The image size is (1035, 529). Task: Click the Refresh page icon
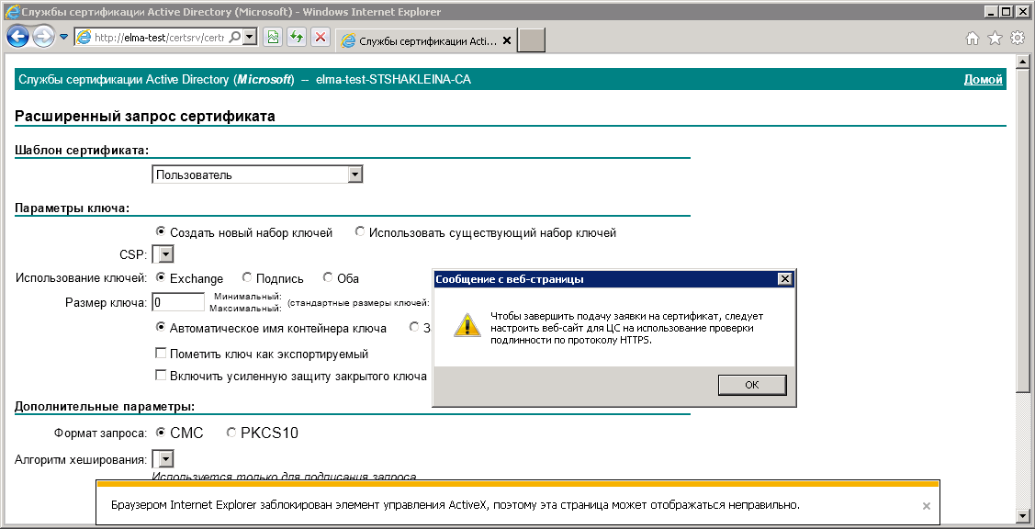click(x=297, y=38)
